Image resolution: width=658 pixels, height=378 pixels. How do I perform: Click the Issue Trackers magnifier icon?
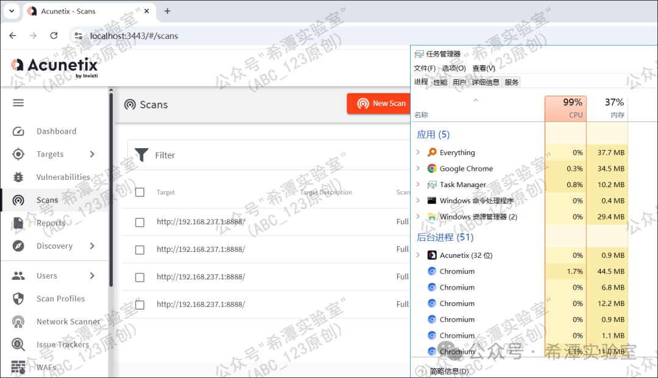click(x=18, y=344)
